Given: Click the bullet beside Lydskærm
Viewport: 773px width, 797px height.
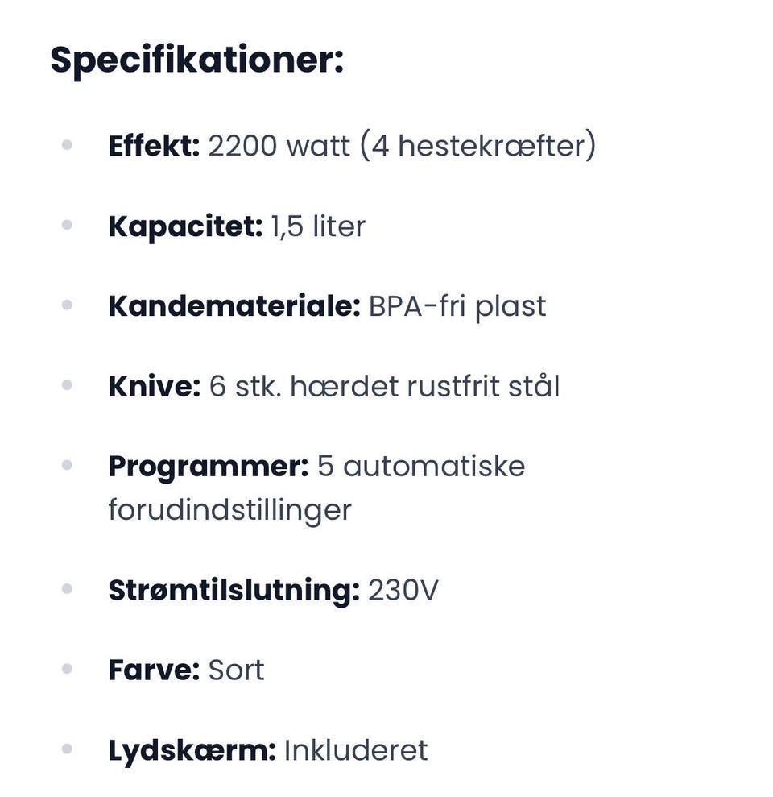Looking at the screenshot, I should click(x=67, y=750).
